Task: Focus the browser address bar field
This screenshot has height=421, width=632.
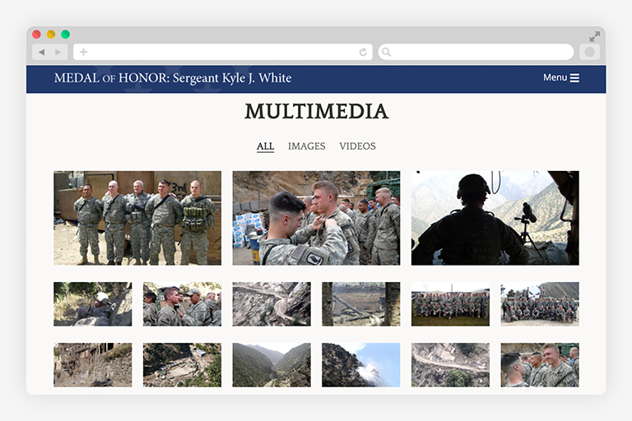Action: [x=223, y=52]
